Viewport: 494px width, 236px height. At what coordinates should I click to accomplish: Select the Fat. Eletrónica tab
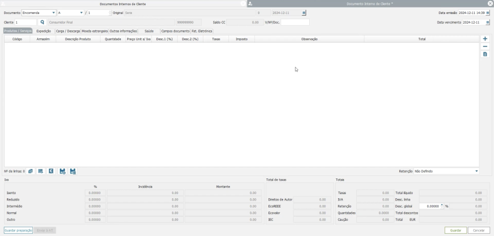tap(202, 31)
